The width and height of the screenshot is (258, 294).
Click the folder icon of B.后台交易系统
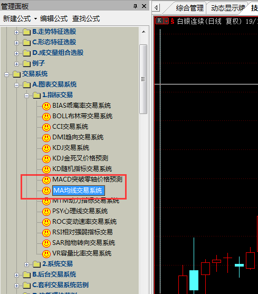(x=26, y=274)
